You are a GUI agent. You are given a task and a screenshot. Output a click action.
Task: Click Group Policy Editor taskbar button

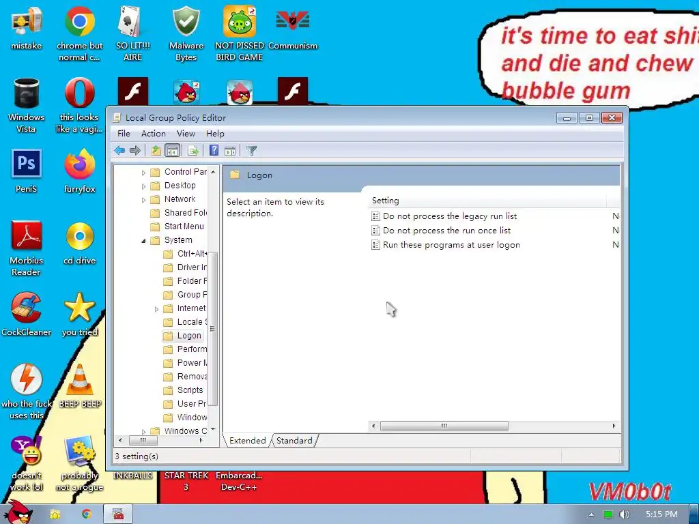118,514
